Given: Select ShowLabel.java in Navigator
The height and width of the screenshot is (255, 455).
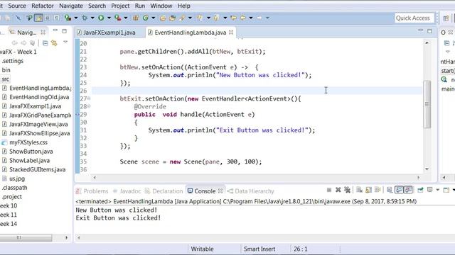Looking at the screenshot, I should point(26,161).
